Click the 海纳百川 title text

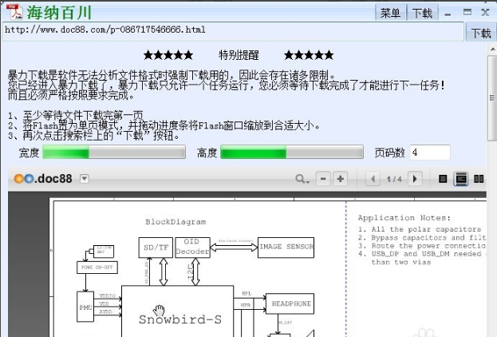(x=59, y=13)
